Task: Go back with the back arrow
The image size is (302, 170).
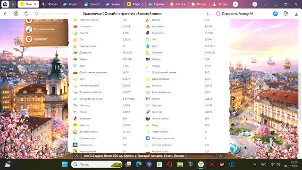Action: point(6,14)
